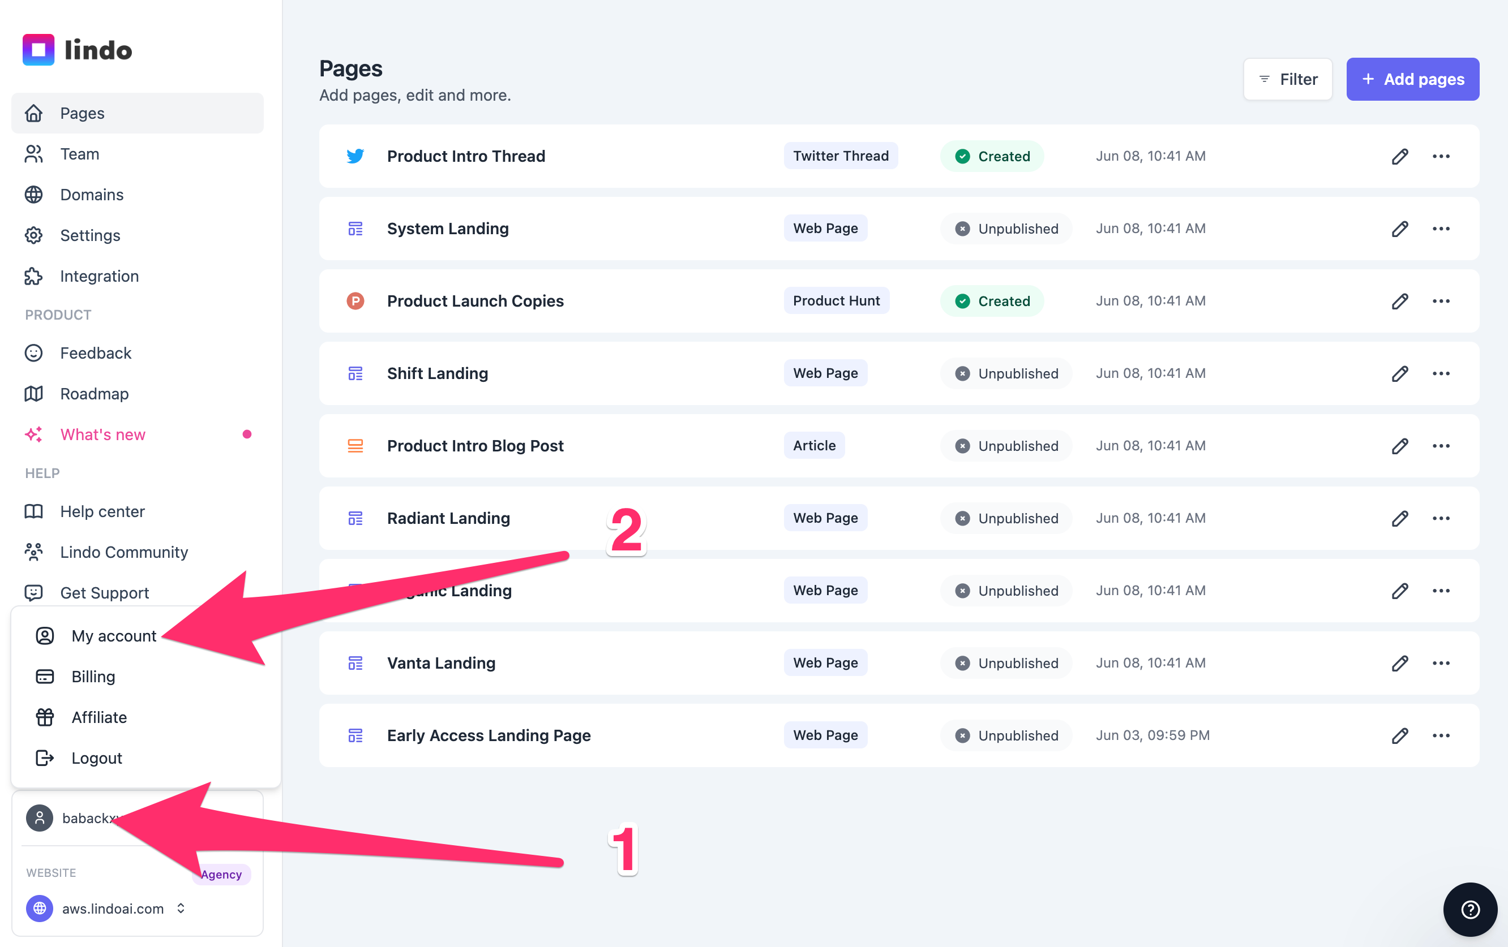The width and height of the screenshot is (1508, 947).
Task: Open the Integration section
Action: tap(137, 276)
